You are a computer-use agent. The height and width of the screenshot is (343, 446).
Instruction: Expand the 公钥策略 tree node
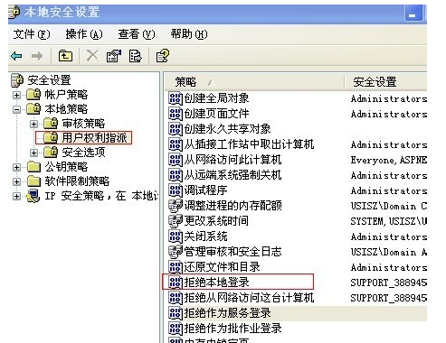tap(16, 167)
